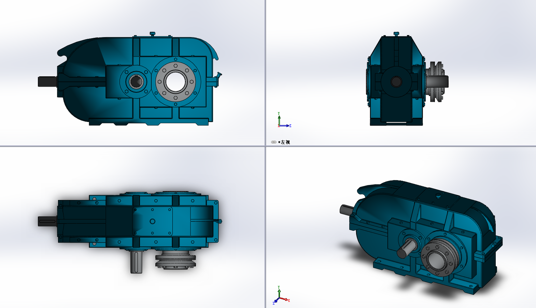Select the gray flange in the isometric view
This screenshot has width=536, height=308.
pyautogui.click(x=440, y=258)
